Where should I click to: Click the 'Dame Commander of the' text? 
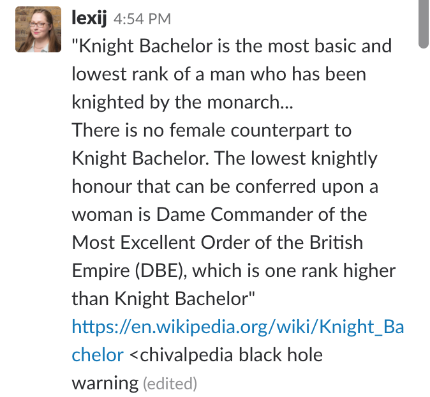point(262,214)
